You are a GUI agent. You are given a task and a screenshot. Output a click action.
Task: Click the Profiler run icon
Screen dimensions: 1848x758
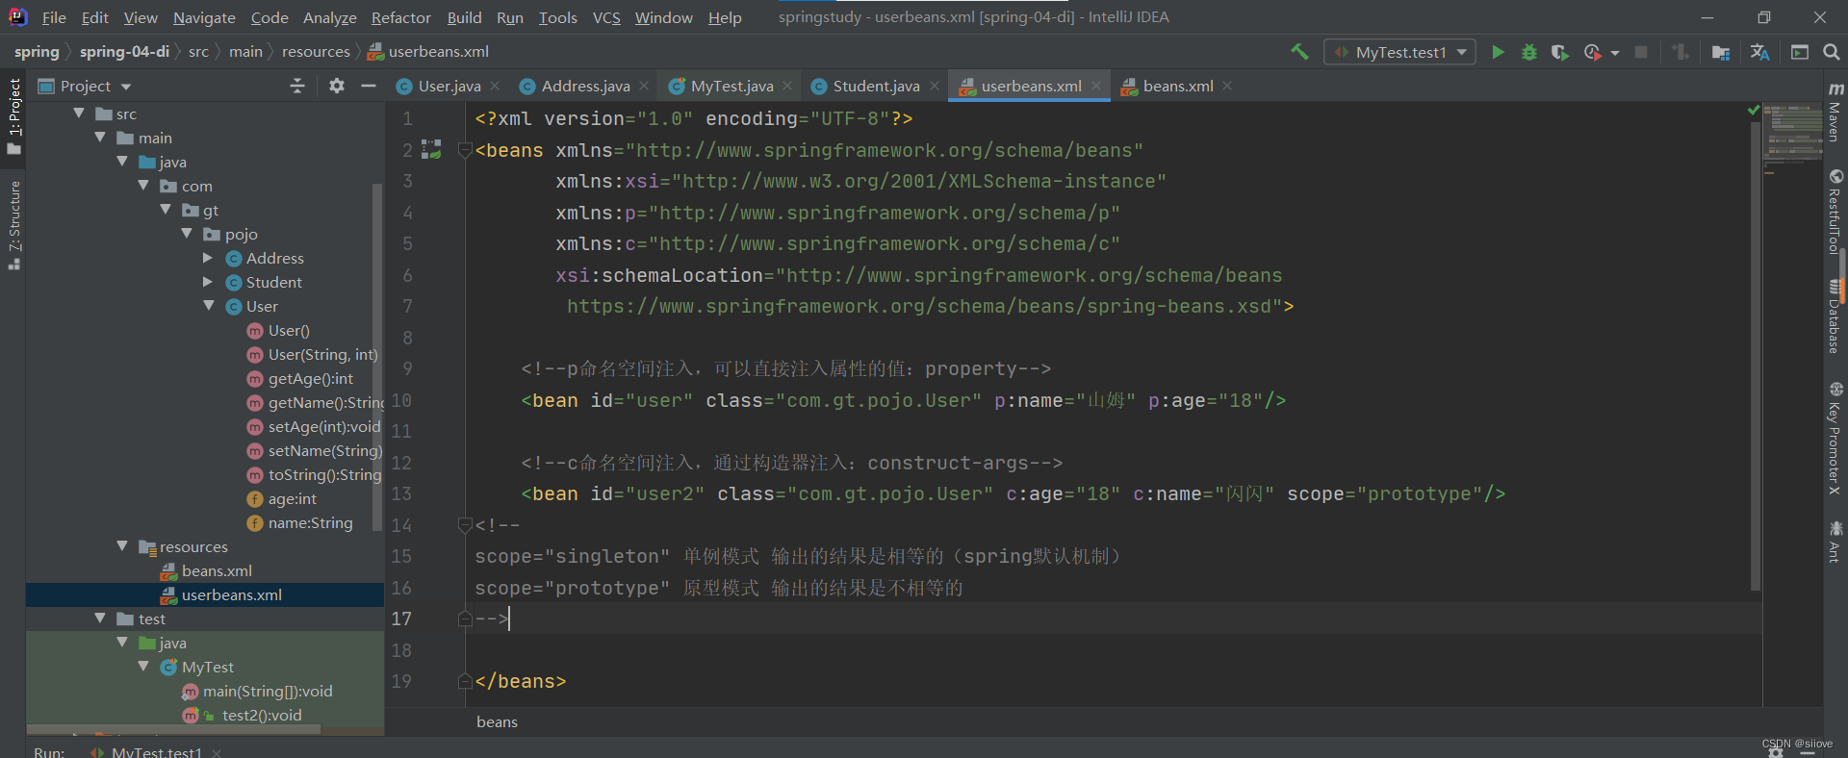click(1592, 52)
